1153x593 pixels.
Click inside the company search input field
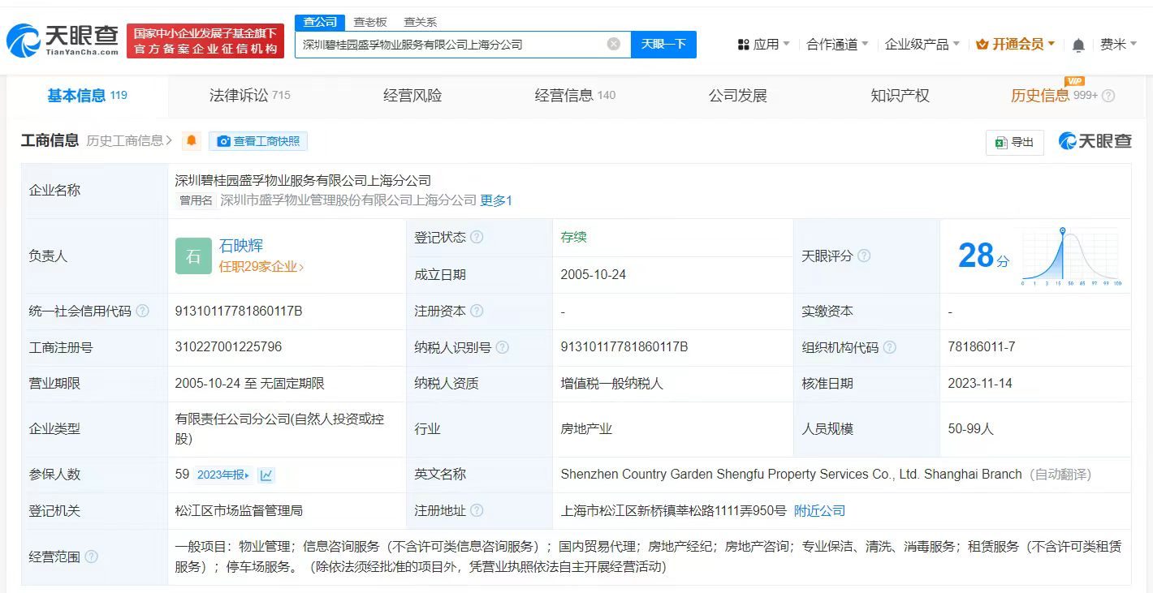455,45
